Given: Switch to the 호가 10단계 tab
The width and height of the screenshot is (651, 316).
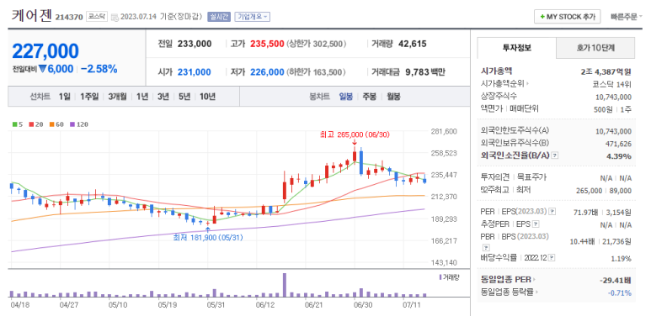Looking at the screenshot, I should [x=595, y=48].
